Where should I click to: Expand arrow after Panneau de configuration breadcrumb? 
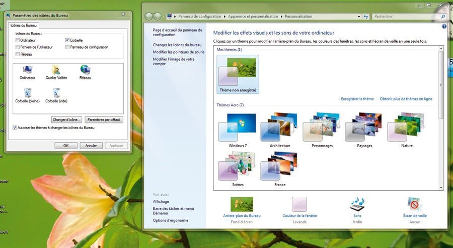224,17
